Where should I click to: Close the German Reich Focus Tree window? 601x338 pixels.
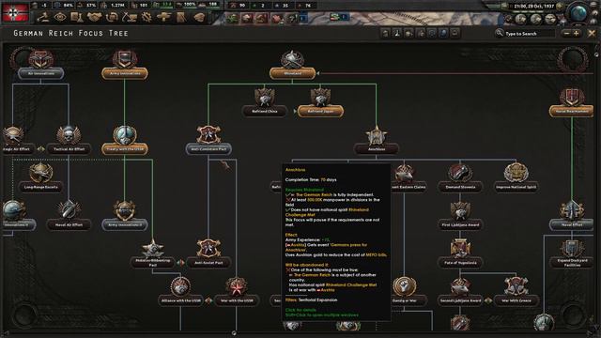pos(592,34)
